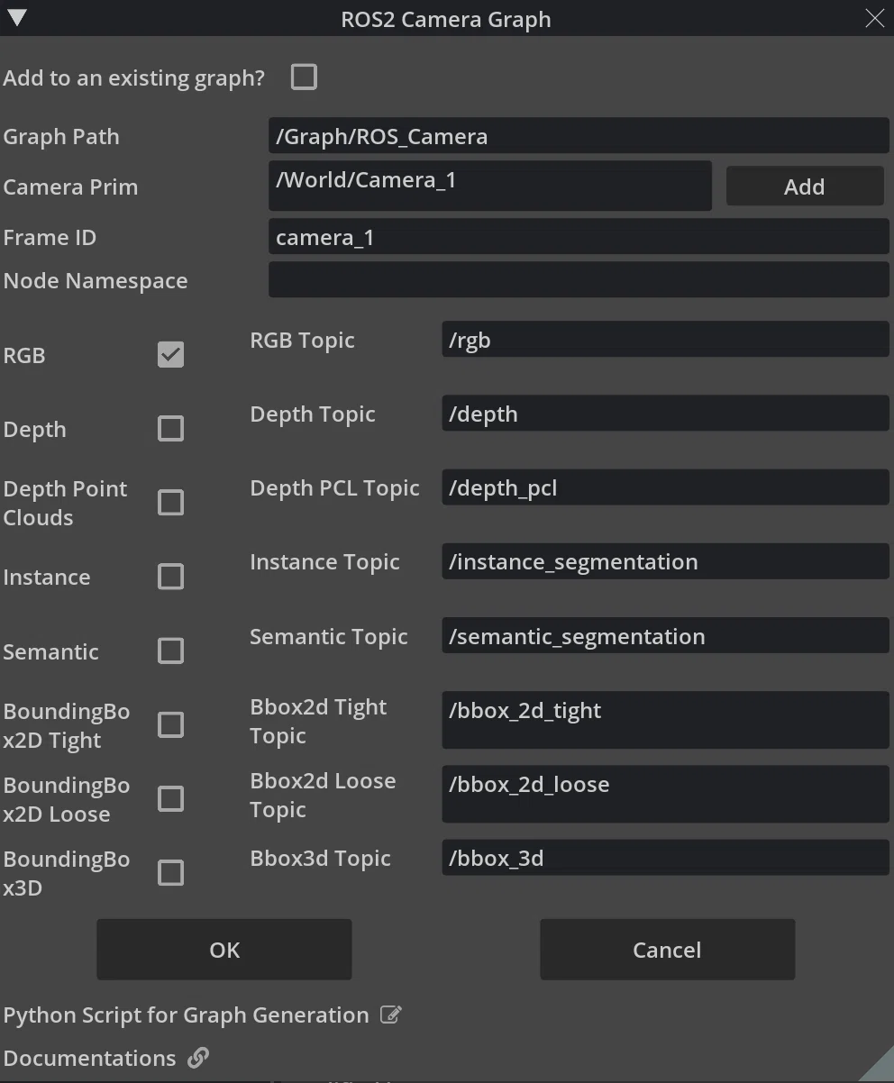Click the 'Depth Point Clouds' label
This screenshot has height=1083, width=894.
click(x=66, y=503)
